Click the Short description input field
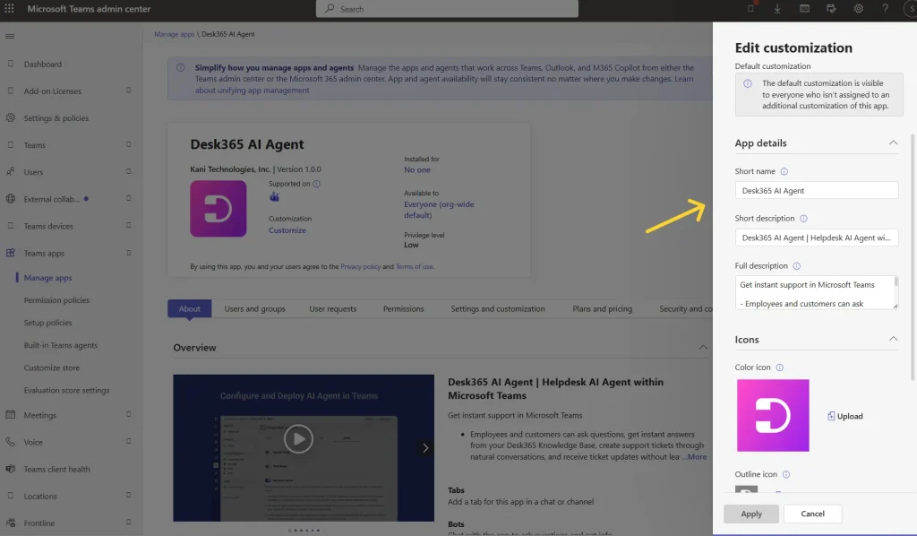The width and height of the screenshot is (917, 536). (x=817, y=238)
